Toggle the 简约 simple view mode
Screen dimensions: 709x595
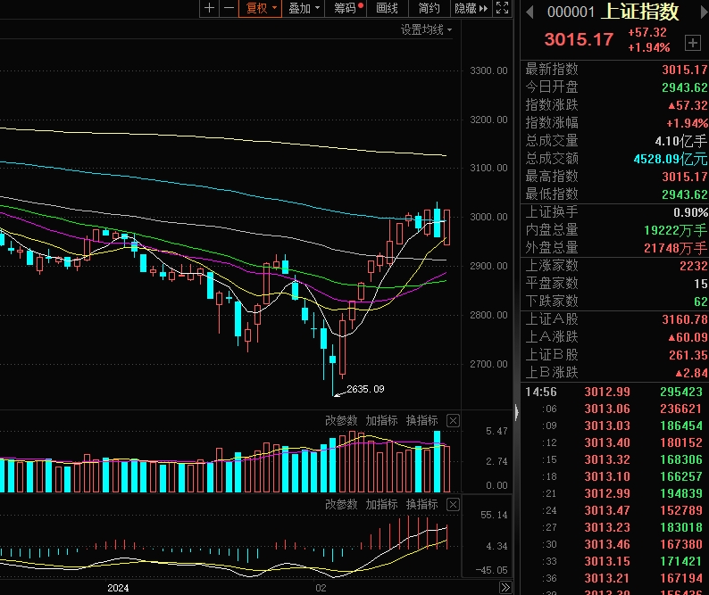pyautogui.click(x=429, y=8)
